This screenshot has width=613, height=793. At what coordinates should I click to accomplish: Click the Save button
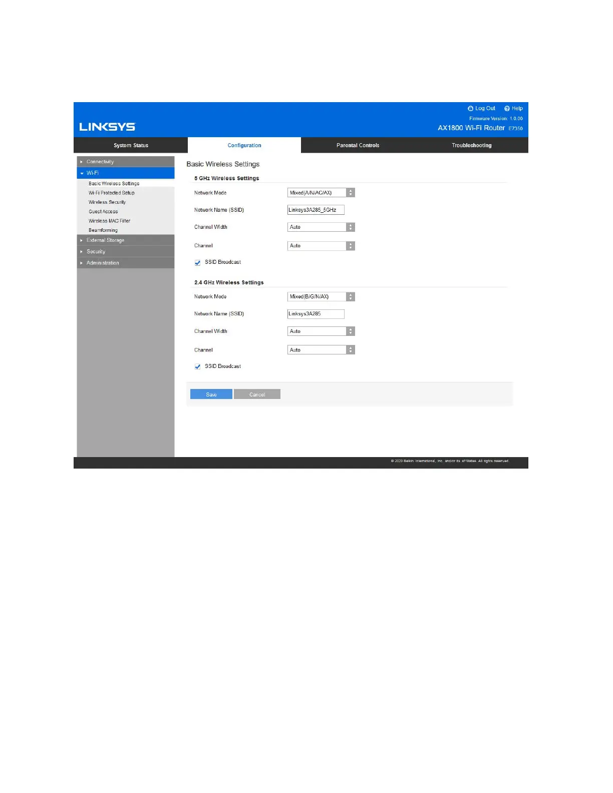211,394
